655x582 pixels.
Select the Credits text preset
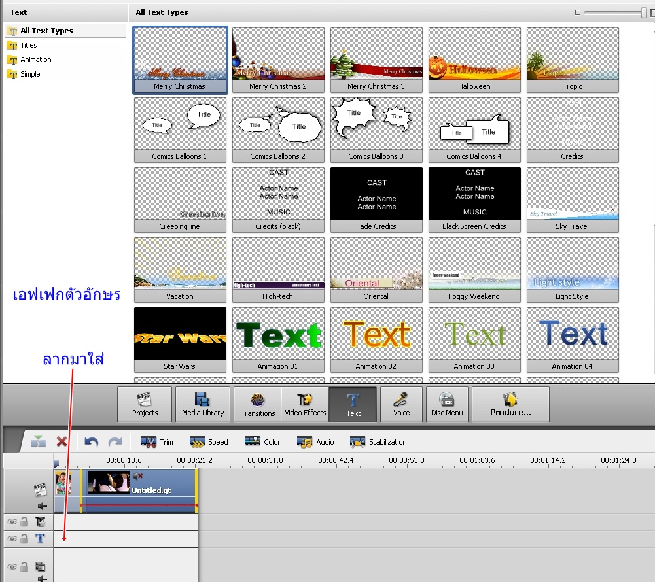[573, 130]
